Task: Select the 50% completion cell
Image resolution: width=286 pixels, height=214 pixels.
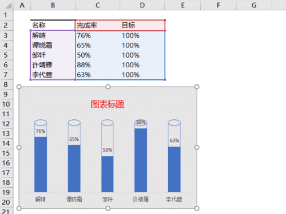Action: click(98, 55)
